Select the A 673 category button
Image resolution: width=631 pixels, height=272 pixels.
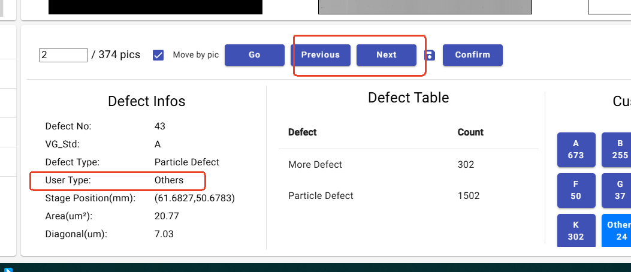point(576,150)
